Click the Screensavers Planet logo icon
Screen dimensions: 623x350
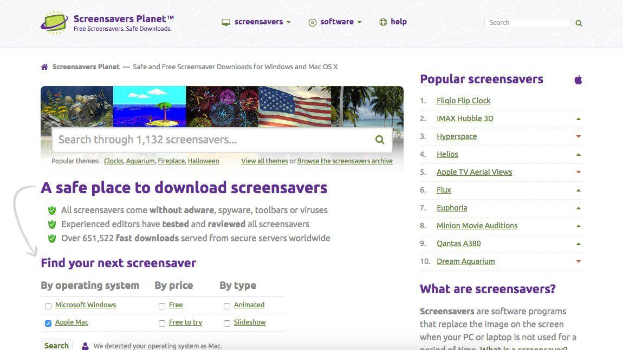point(54,23)
